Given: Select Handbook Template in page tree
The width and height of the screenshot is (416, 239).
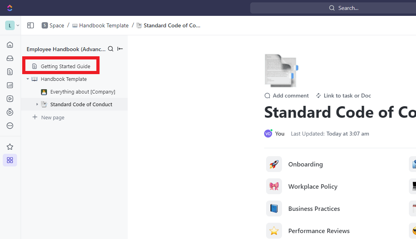Looking at the screenshot, I should pyautogui.click(x=64, y=79).
